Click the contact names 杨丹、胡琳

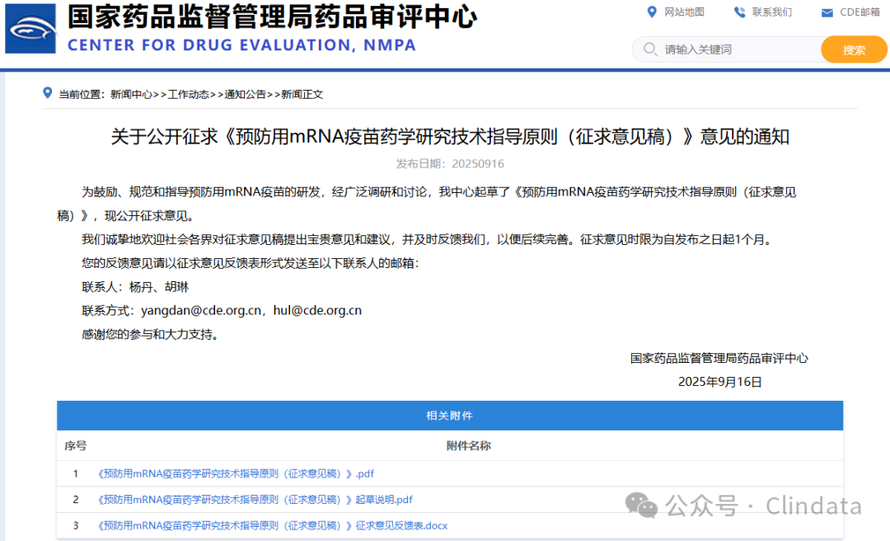coord(159,287)
